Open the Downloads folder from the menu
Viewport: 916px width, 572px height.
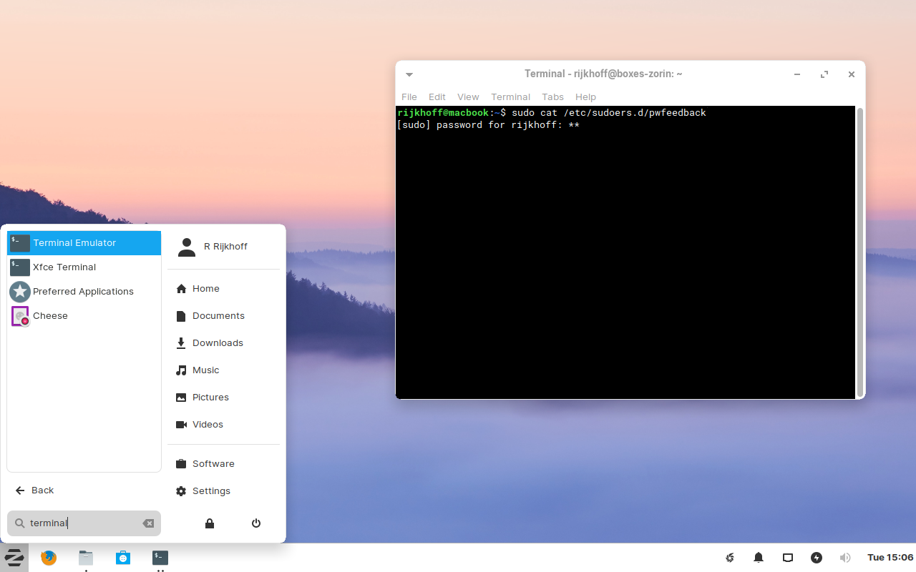click(x=223, y=343)
